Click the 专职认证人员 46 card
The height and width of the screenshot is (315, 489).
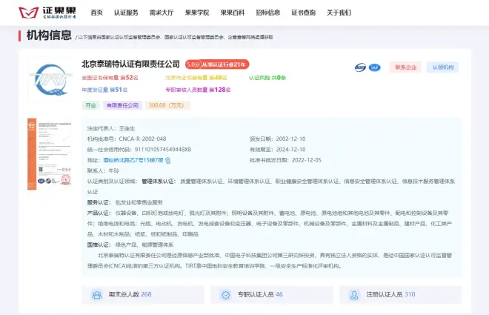272,294
